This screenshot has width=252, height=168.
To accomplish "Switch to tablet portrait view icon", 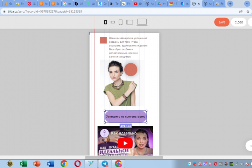I will click(x=120, y=22).
